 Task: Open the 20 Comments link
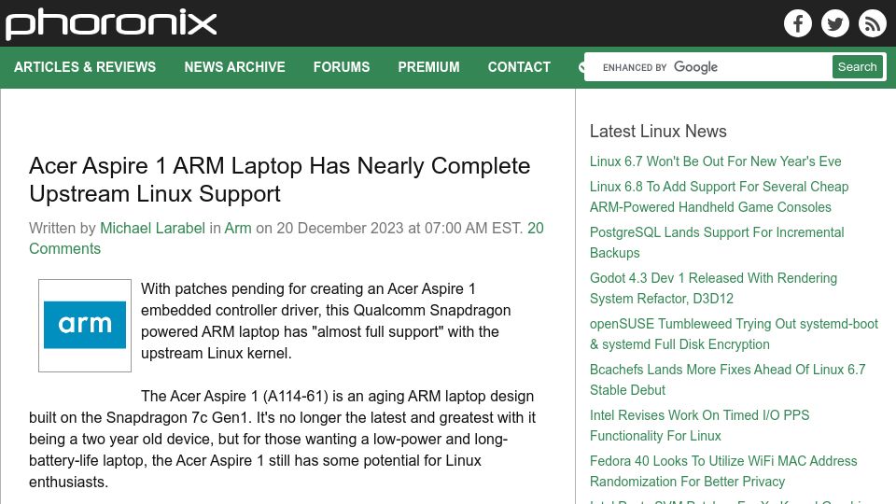[x=287, y=238]
